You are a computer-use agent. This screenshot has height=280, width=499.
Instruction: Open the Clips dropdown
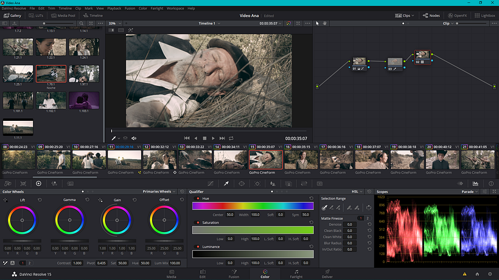[405, 16]
